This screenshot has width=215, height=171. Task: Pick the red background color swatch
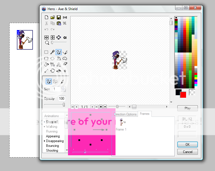click(x=183, y=95)
